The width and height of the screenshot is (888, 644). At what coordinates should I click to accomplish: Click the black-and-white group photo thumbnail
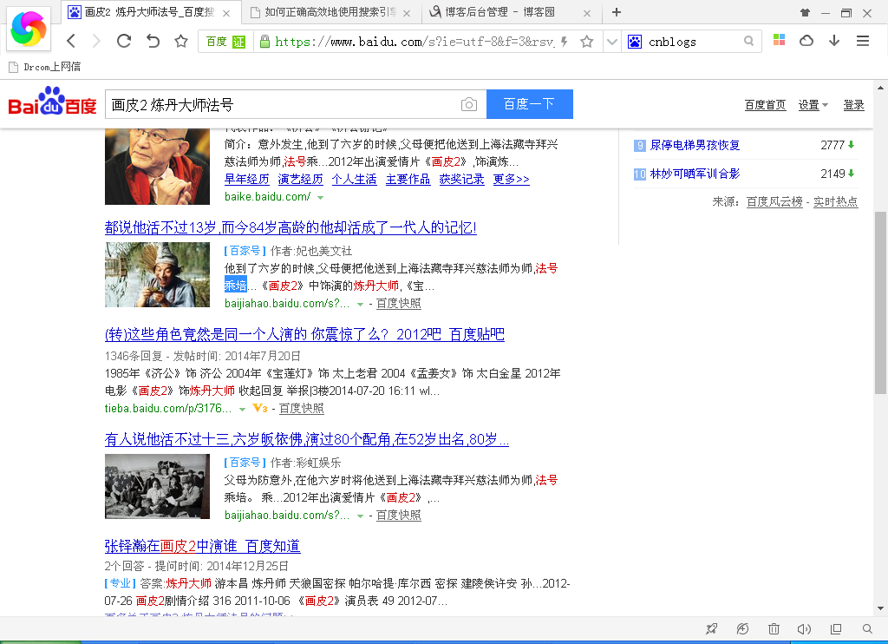pyautogui.click(x=158, y=486)
